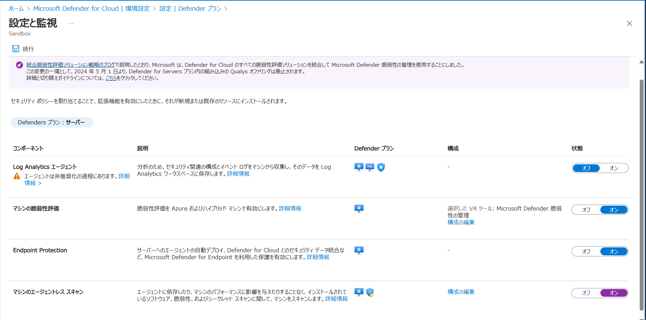Switch マシンの脆弱性評価 to オフ

coord(586,210)
